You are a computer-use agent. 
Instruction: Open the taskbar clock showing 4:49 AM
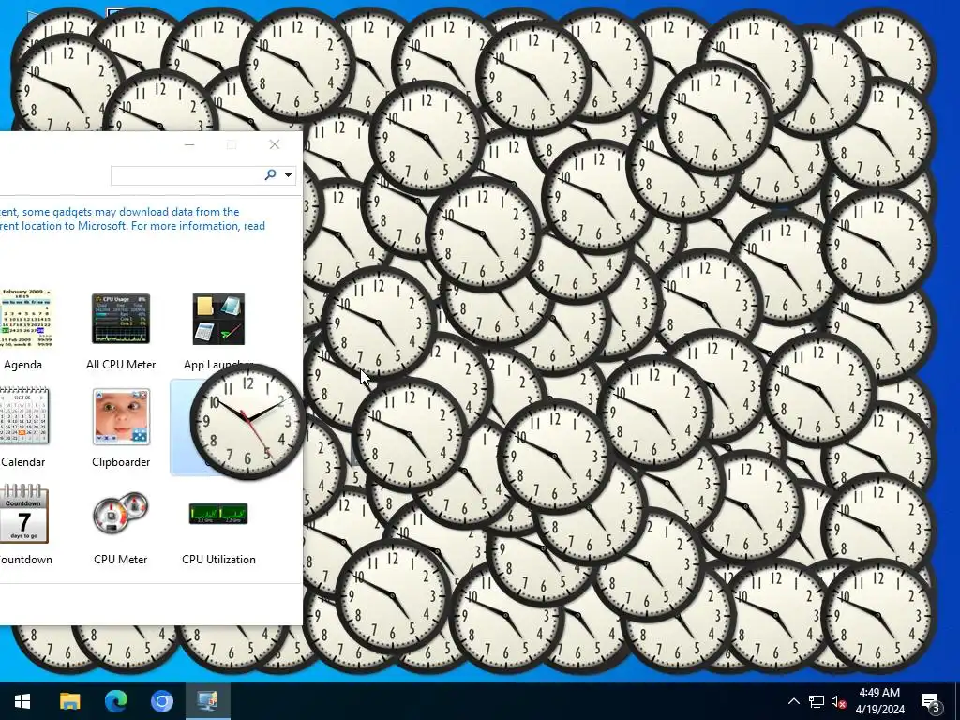(x=879, y=701)
